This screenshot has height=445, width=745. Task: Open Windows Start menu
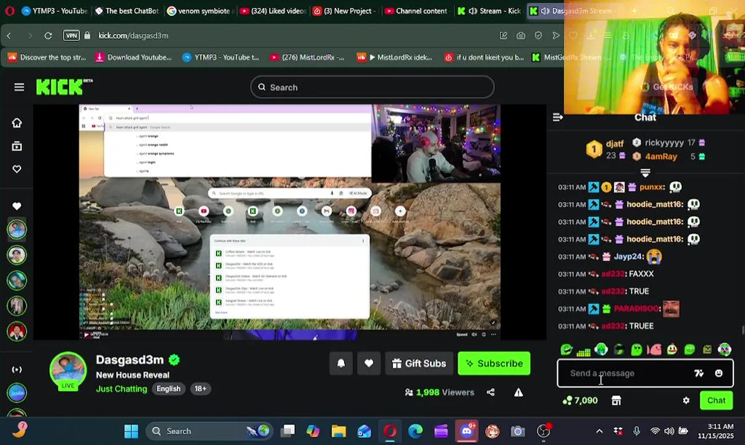click(x=131, y=431)
